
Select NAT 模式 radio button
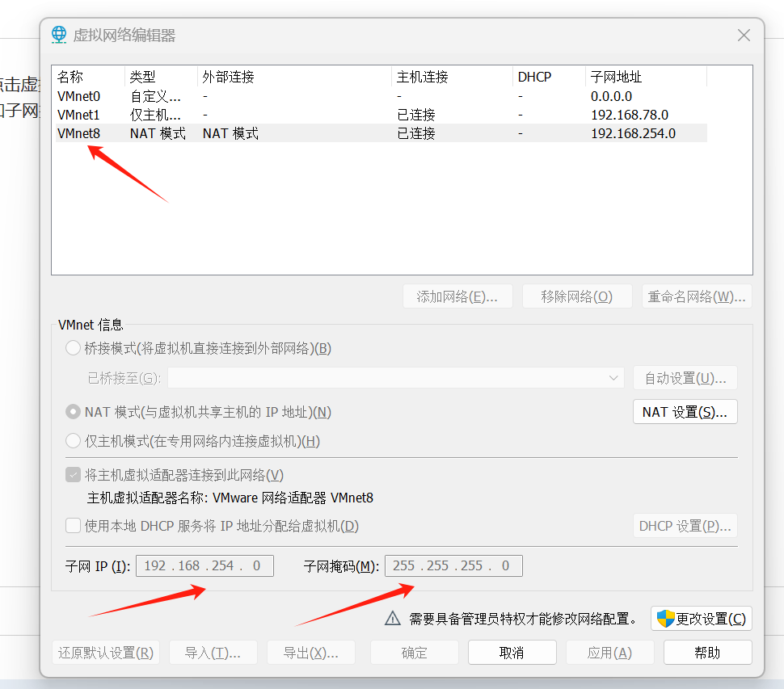pos(73,412)
